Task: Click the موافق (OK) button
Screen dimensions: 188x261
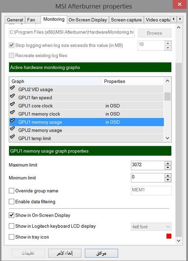Action: tap(101, 253)
